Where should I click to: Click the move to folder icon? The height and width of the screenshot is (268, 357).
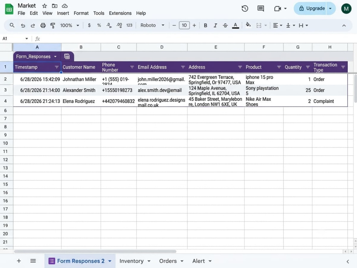click(55, 6)
